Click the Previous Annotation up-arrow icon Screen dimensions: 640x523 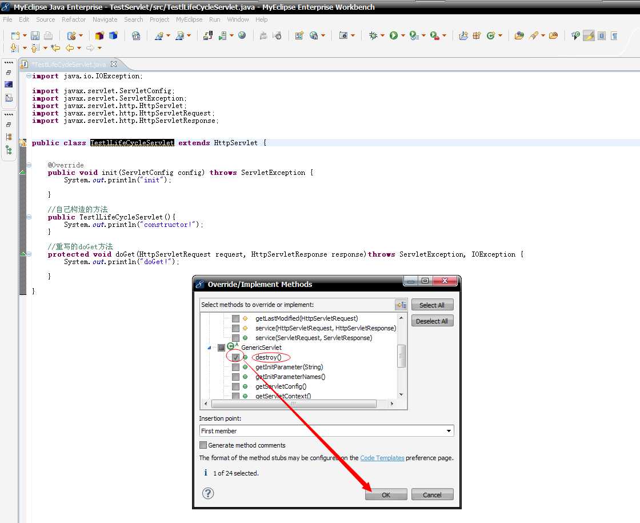(35, 48)
